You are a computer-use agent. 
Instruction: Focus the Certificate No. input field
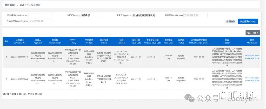(40, 15)
